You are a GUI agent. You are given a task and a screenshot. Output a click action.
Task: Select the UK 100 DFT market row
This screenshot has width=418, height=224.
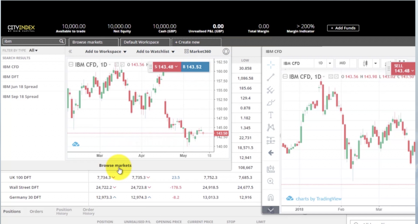coord(131,177)
